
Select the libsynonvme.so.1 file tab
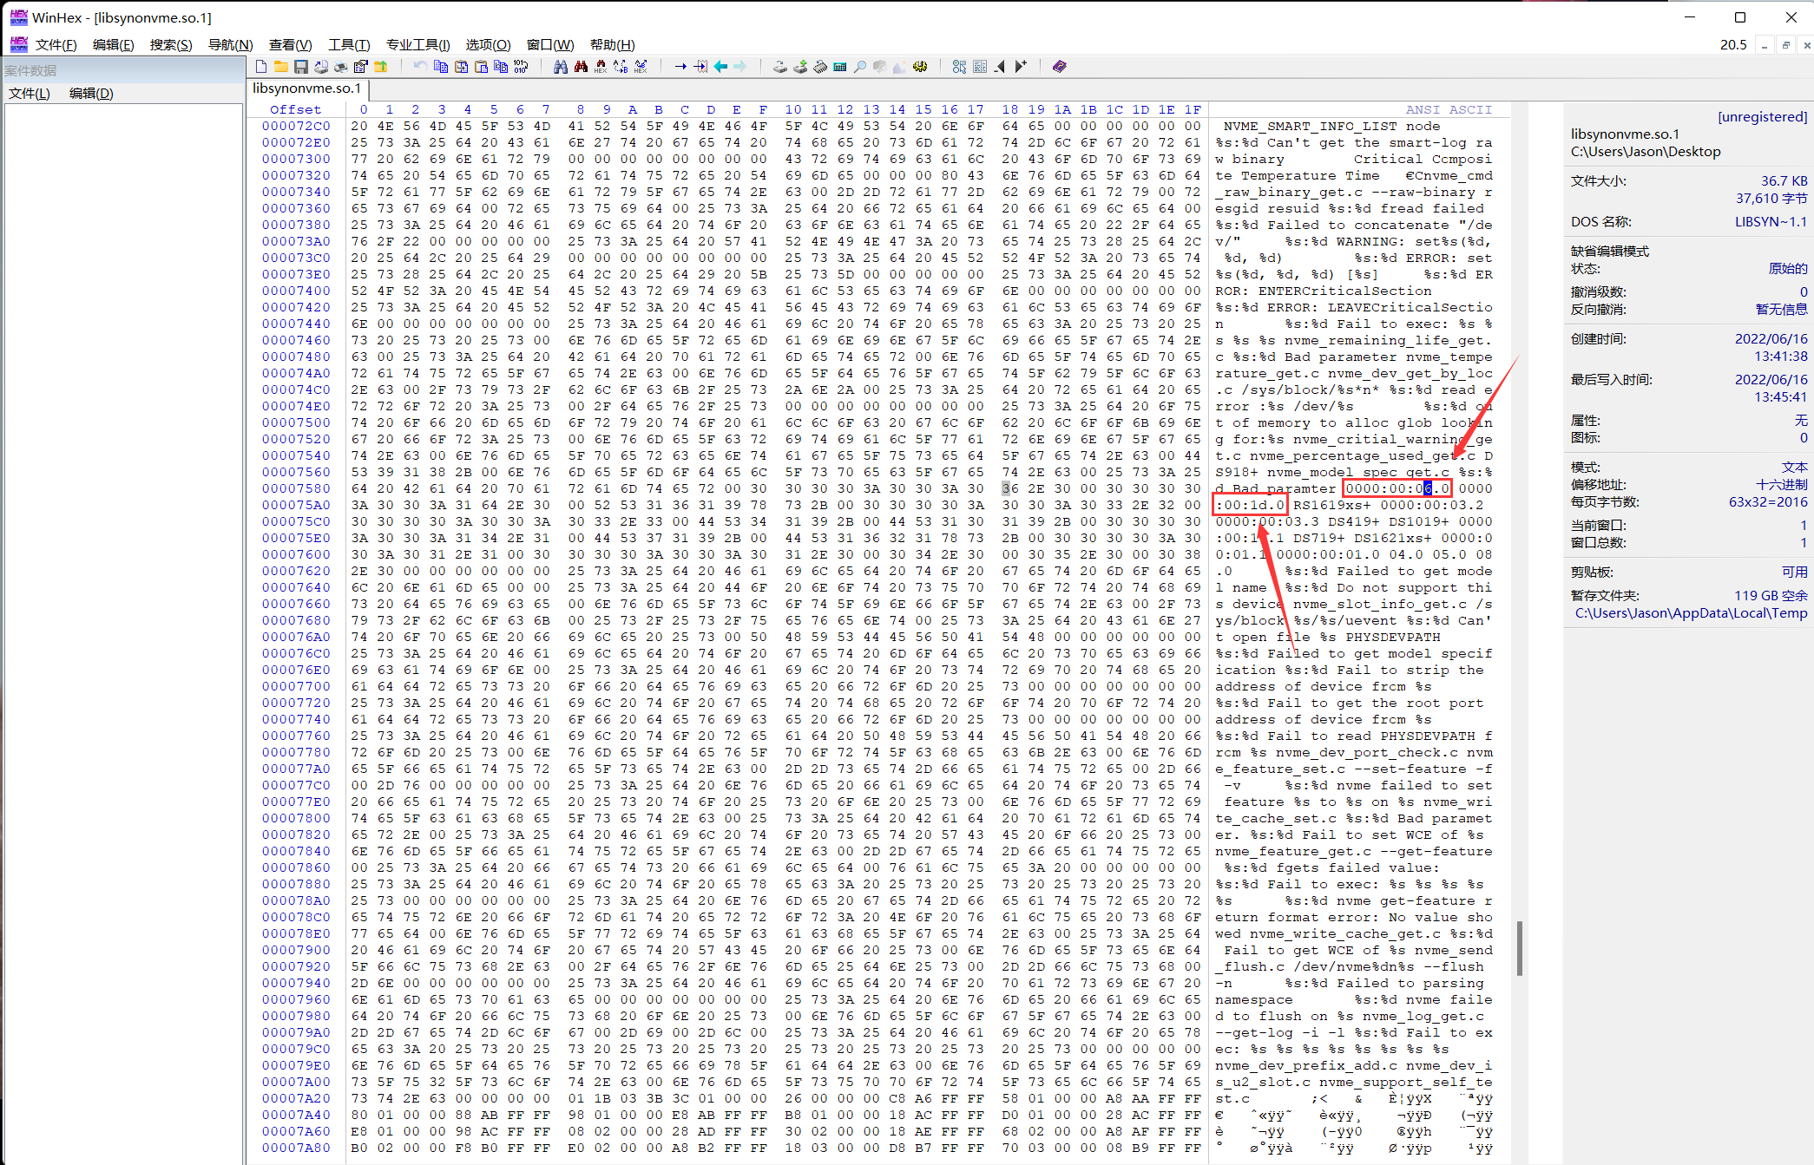click(306, 88)
